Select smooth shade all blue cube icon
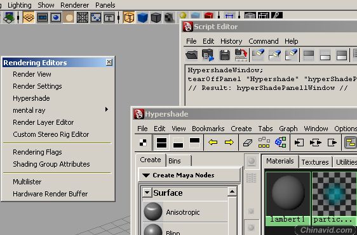Viewport: 357px width, 235px height. 143,17
